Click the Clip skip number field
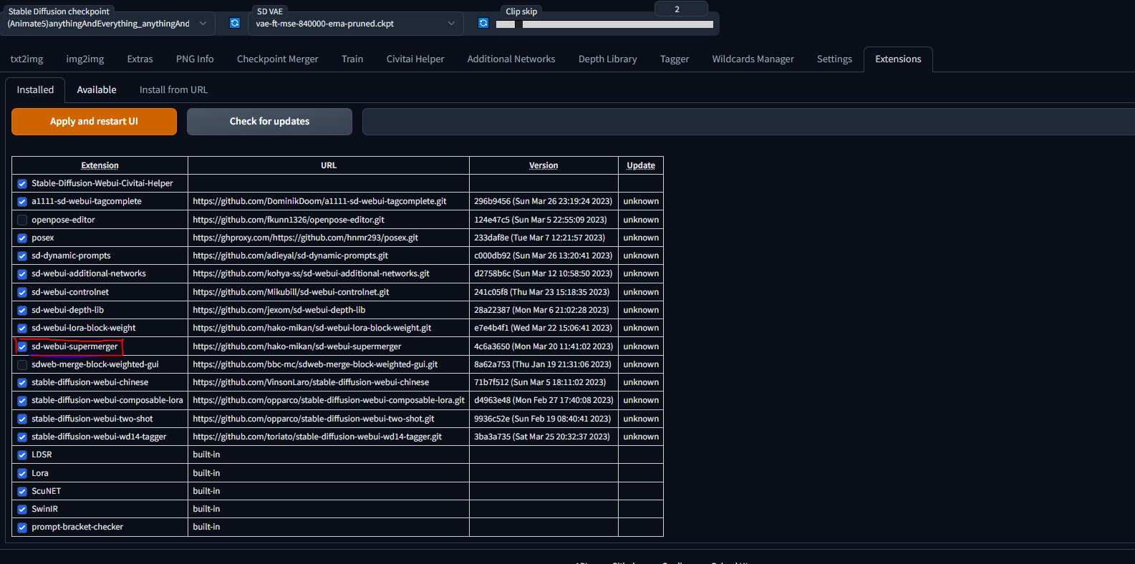The width and height of the screenshot is (1135, 564). click(x=680, y=9)
